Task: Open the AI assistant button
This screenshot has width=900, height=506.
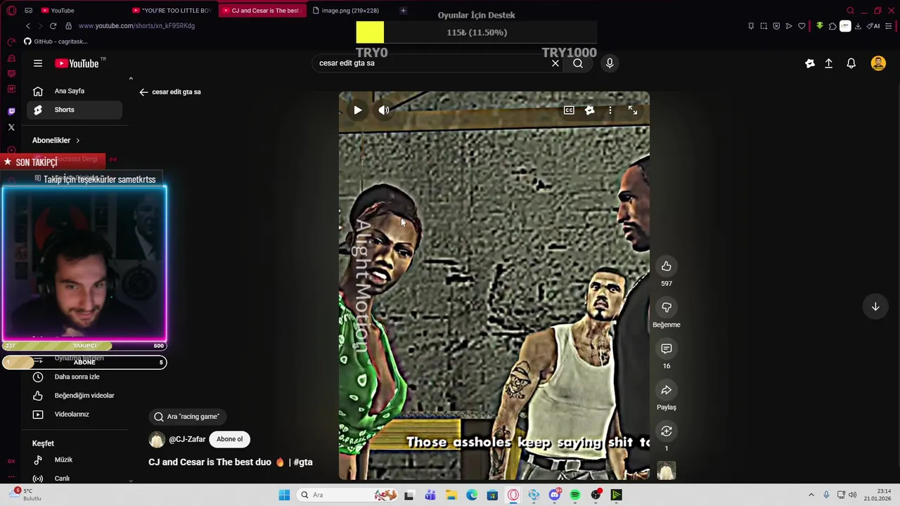Action: point(873,26)
